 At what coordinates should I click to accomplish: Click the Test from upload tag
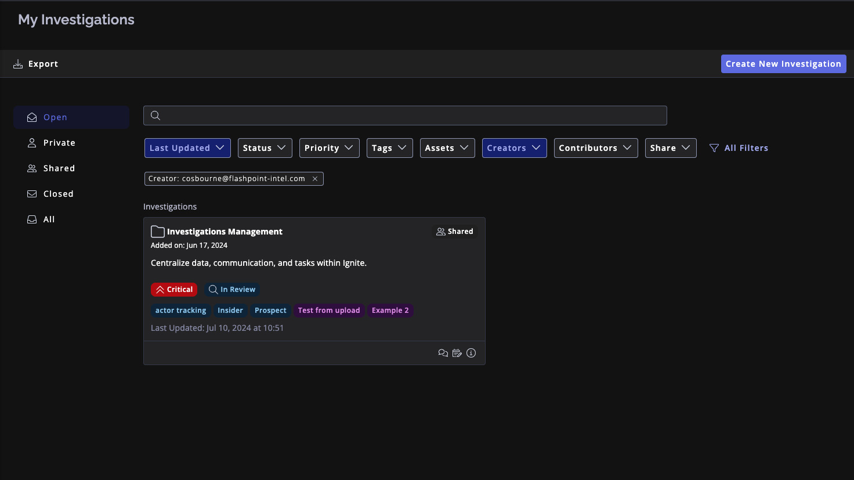(329, 311)
